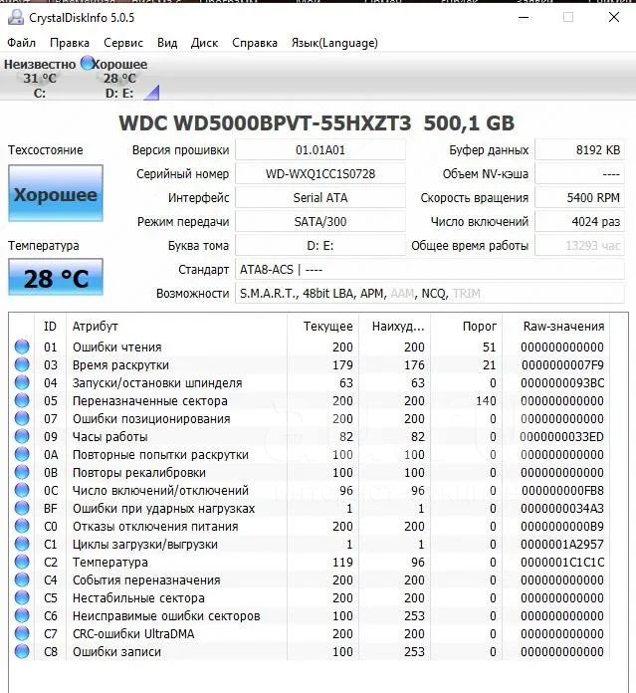Close the CrystalDiskInfo window

point(614,18)
